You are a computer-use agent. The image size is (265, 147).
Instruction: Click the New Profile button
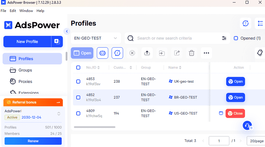tap(27, 41)
